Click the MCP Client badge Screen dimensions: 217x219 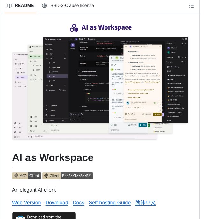point(26,176)
